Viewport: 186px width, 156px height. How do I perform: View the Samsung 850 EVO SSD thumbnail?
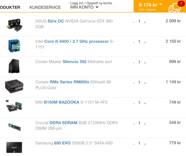tap(14, 147)
